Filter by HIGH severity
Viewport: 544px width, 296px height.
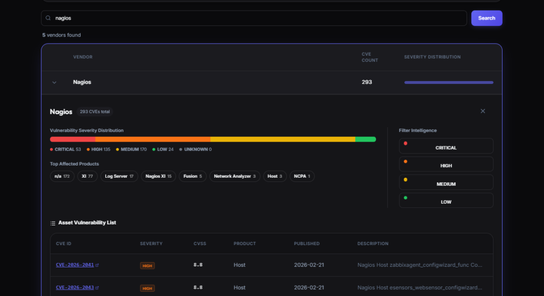[x=446, y=164]
